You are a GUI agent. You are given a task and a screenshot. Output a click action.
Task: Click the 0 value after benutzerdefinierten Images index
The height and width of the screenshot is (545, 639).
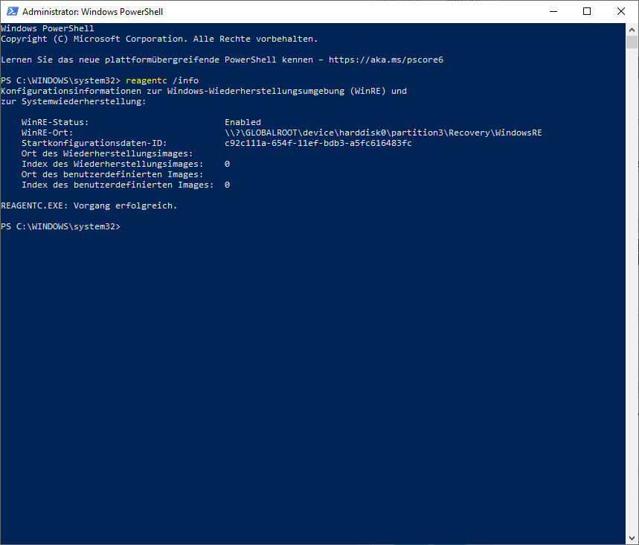227,185
